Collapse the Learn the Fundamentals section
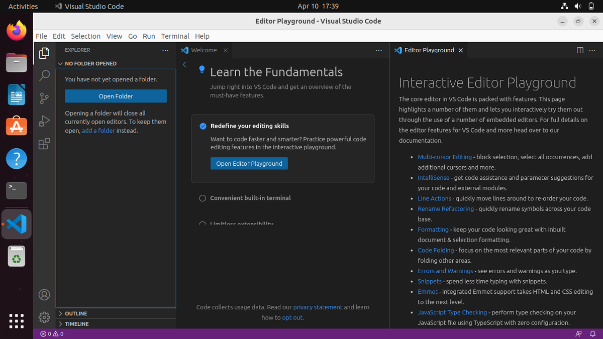The height and width of the screenshot is (339, 603). pos(184,64)
